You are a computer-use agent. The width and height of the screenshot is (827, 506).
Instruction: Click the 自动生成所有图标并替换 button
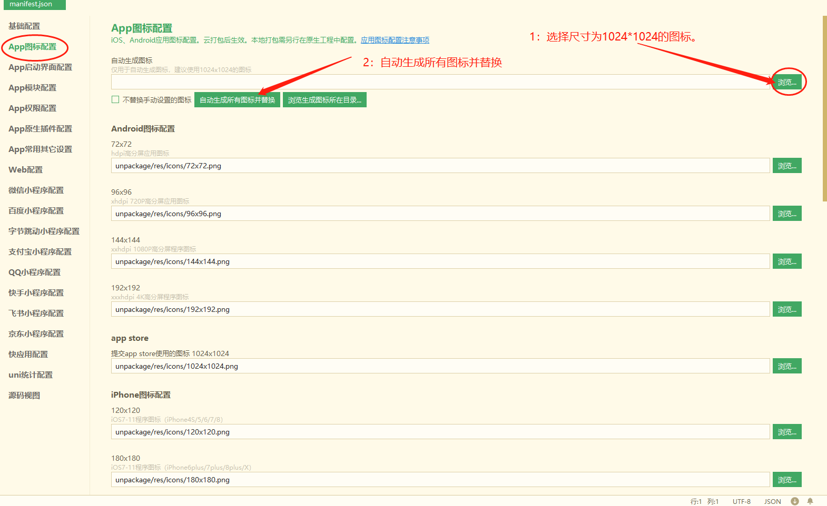[237, 100]
